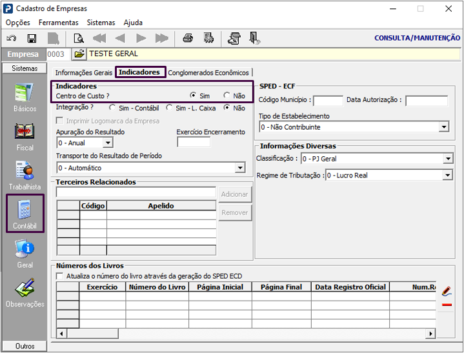This screenshot has height=353, width=464.
Task: Click the Sistemas sidebar header button
Action: click(x=25, y=68)
